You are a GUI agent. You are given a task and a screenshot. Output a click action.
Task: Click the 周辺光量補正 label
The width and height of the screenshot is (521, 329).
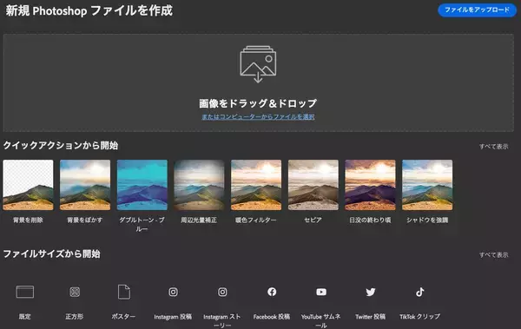(199, 220)
